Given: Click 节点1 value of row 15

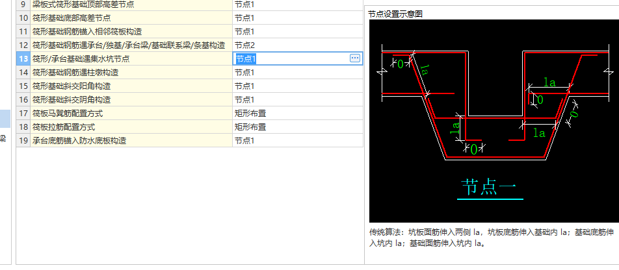Looking at the screenshot, I should [x=298, y=86].
